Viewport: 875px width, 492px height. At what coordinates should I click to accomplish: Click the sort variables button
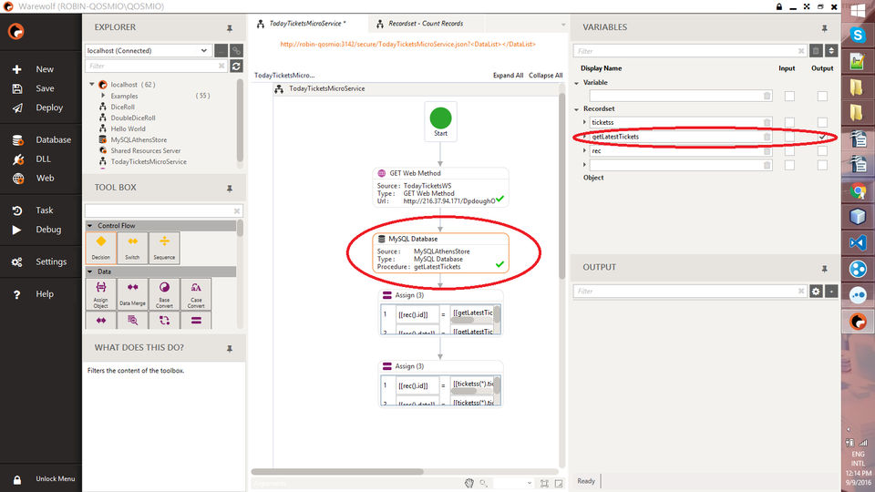[x=831, y=51]
